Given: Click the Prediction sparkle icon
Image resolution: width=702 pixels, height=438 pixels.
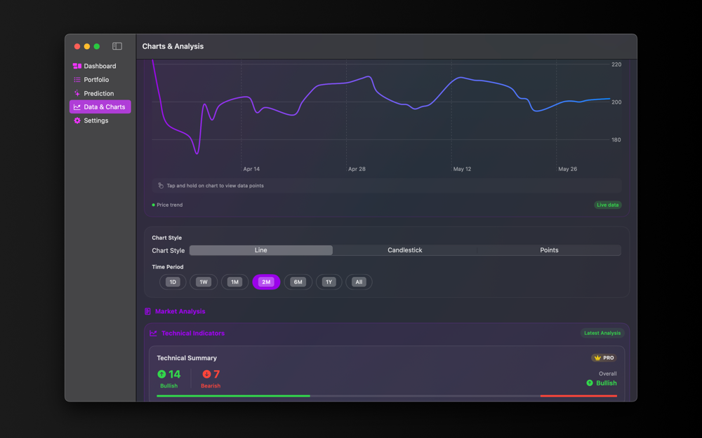Looking at the screenshot, I should tap(77, 93).
